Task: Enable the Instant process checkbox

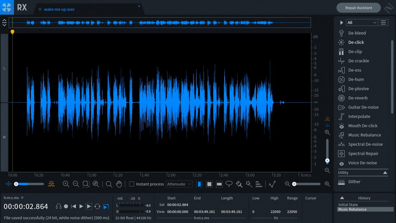Action: 132,184
